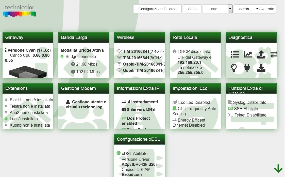The image size is (285, 177).
Task: Select netmask text 255.255.255.0
Action: pos(191,72)
